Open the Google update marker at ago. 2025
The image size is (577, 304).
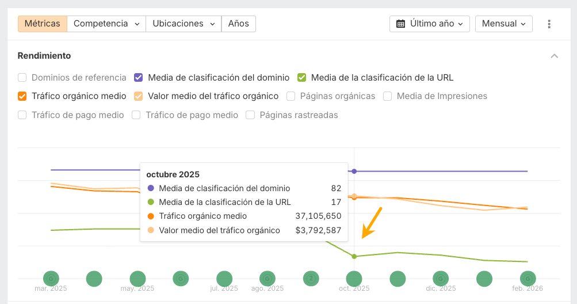point(268,279)
